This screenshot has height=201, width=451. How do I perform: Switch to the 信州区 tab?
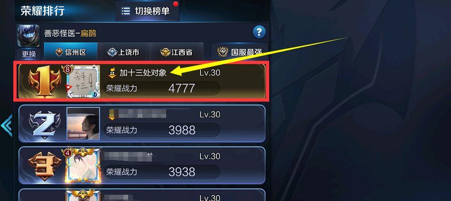[x=71, y=52]
